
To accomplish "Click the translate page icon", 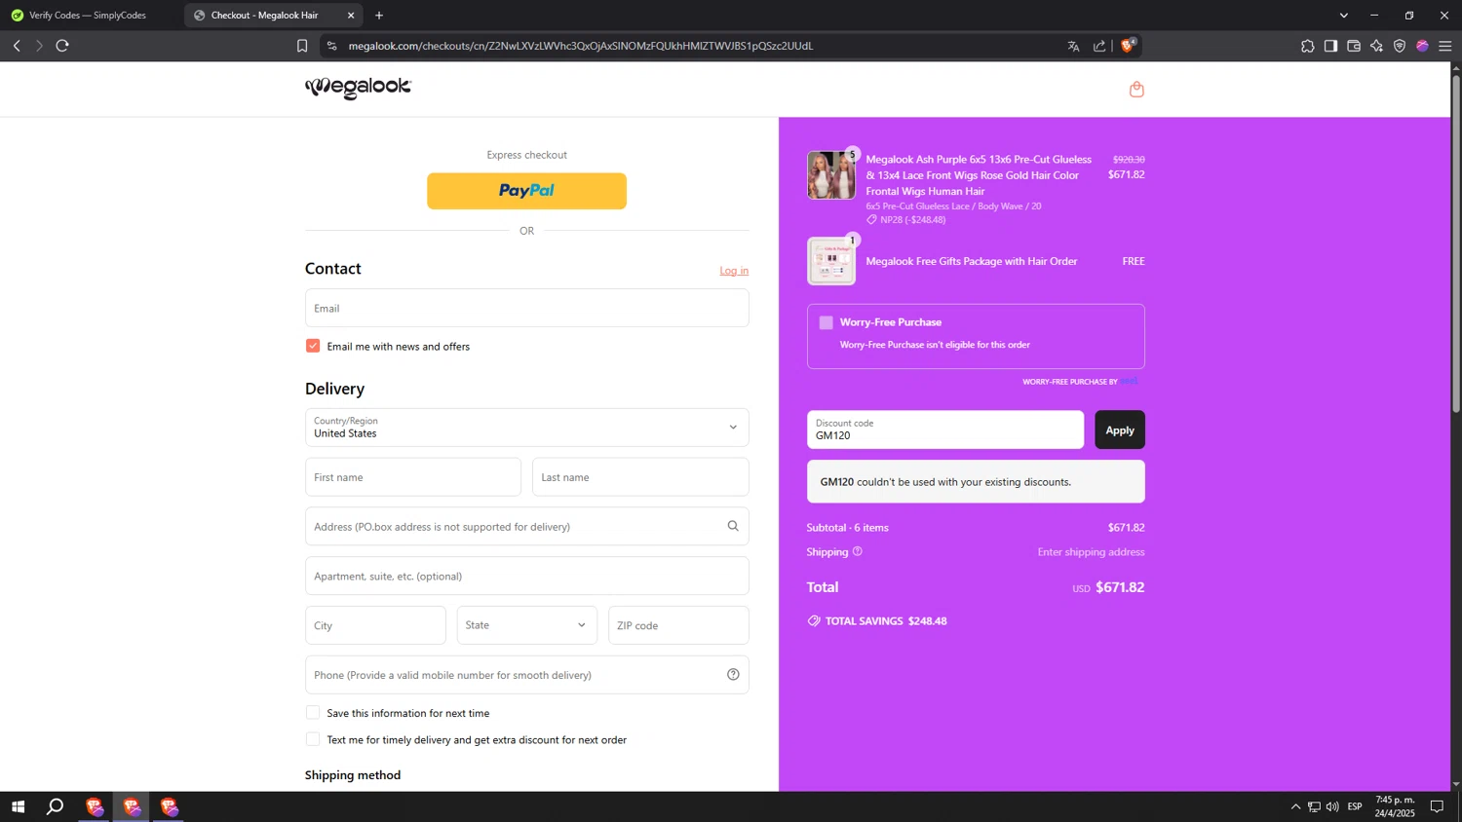I will [x=1073, y=46].
